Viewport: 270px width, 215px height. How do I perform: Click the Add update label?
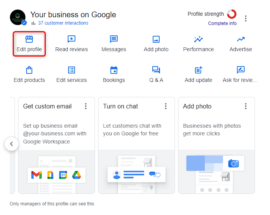[198, 80]
